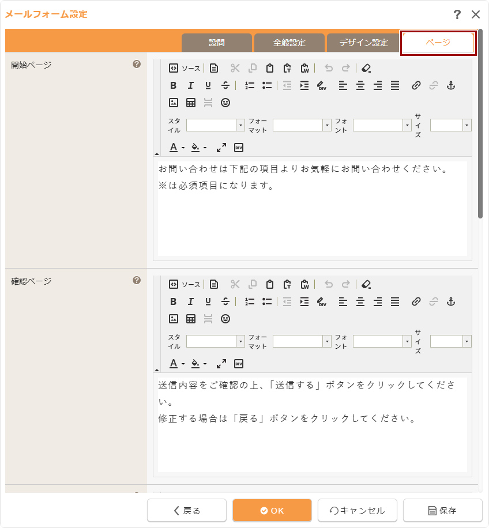This screenshot has width=489, height=528.
Task: Insert a table in the 確認ページ editor
Action: 191,319
